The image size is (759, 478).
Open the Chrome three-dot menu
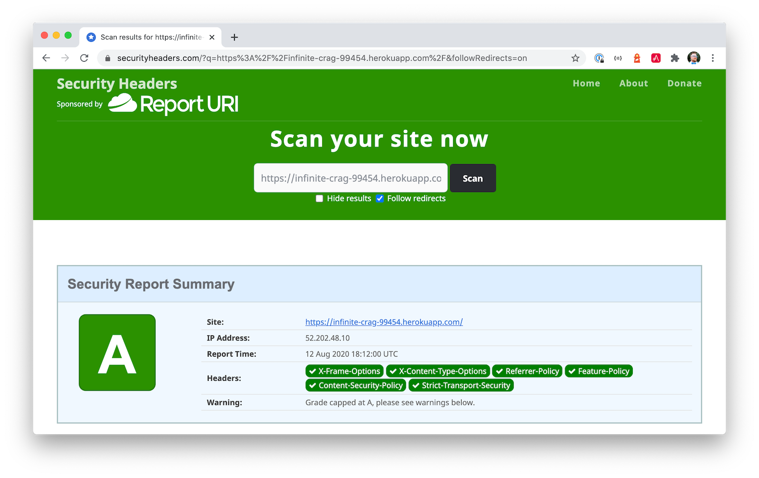click(713, 58)
